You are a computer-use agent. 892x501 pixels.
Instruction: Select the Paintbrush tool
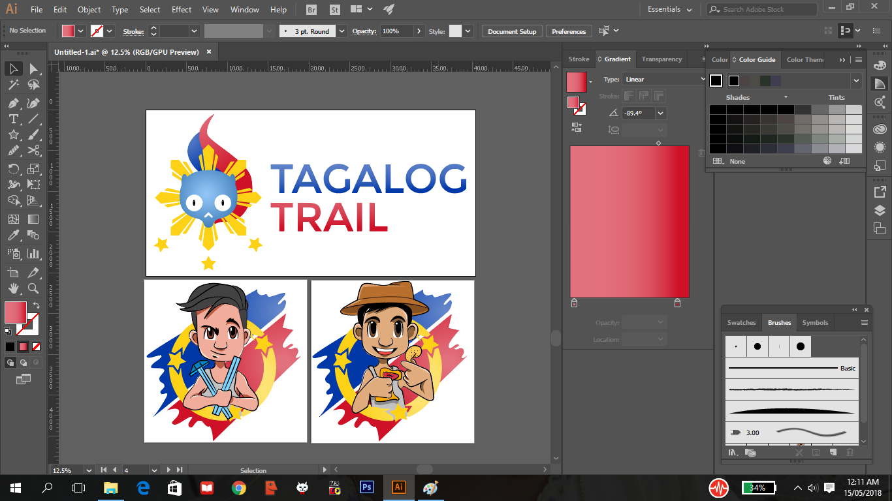(x=33, y=134)
